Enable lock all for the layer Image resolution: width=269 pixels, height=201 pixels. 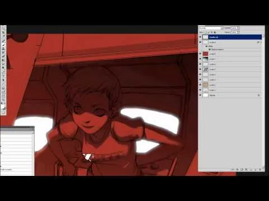(x=215, y=32)
